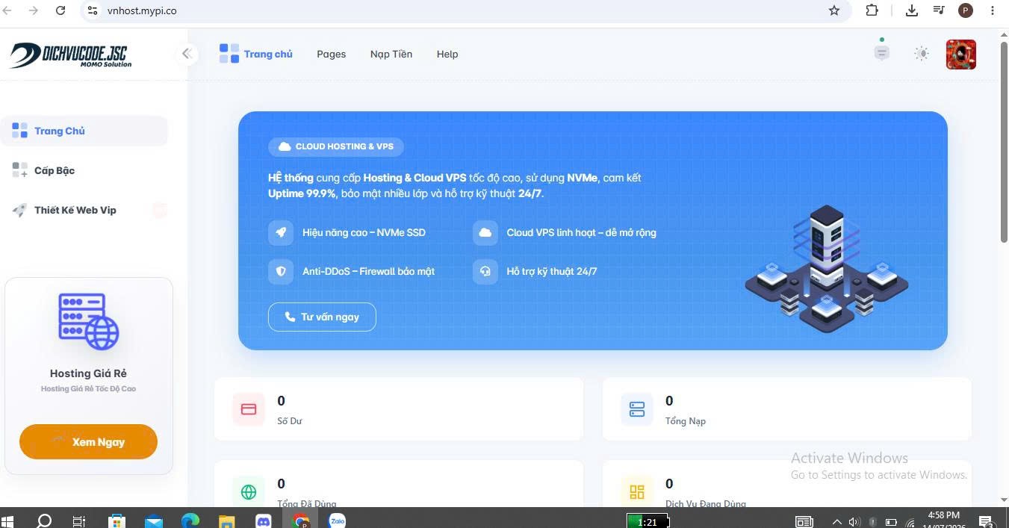The width and height of the screenshot is (1009, 528).
Task: Open the browser extensions puzzle icon
Action: coord(872,10)
